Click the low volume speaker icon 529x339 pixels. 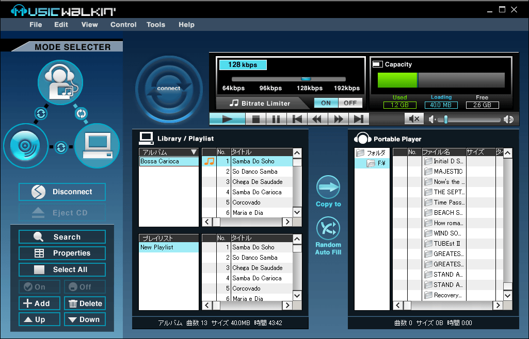coord(432,120)
